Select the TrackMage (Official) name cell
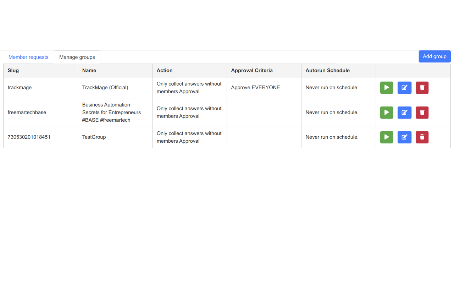Viewport: 454px width, 284px height. point(115,88)
